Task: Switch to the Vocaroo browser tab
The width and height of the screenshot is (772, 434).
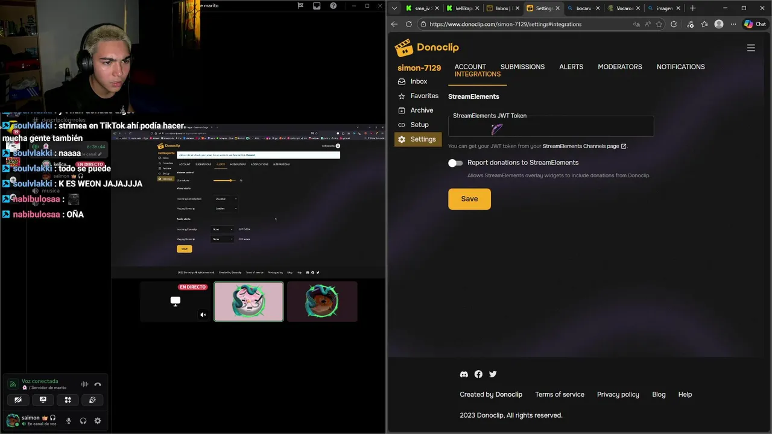Action: (x=624, y=8)
